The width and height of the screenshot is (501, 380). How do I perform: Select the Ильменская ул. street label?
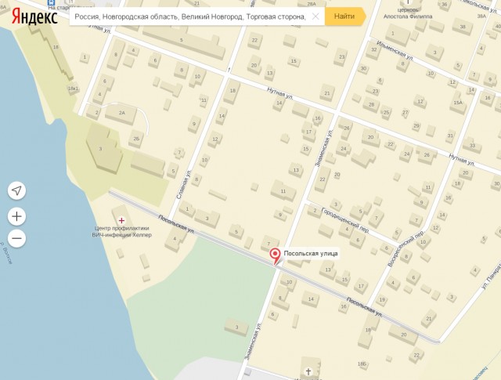tap(395, 51)
